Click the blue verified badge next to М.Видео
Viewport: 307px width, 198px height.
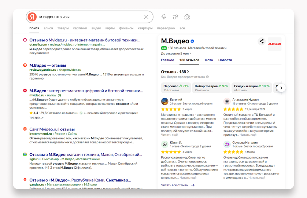[x=192, y=41]
